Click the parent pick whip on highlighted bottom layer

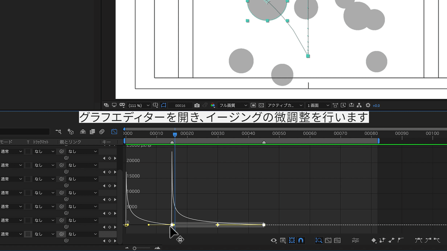click(62, 234)
